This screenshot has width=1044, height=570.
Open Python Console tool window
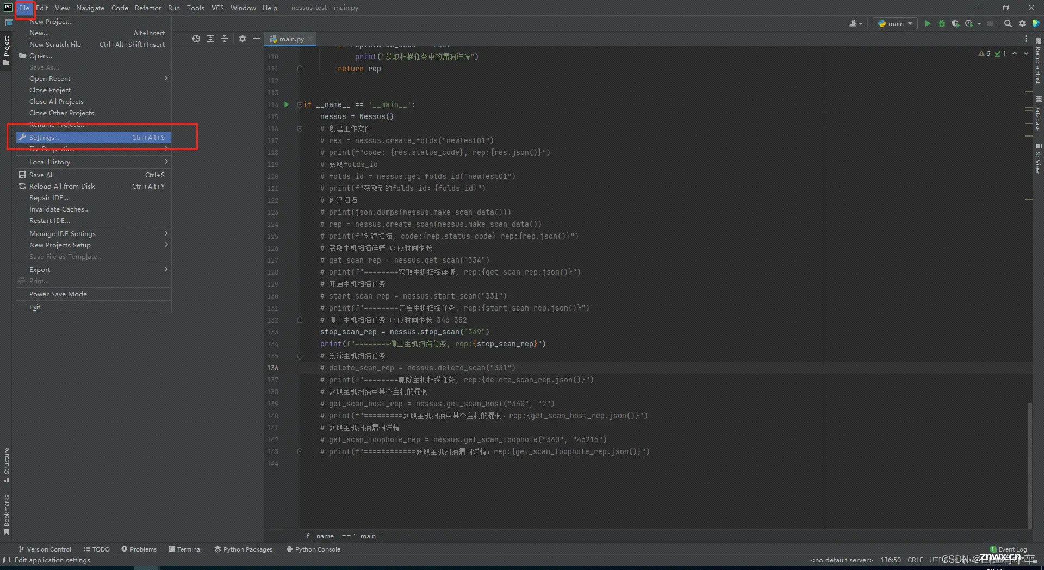click(x=313, y=549)
